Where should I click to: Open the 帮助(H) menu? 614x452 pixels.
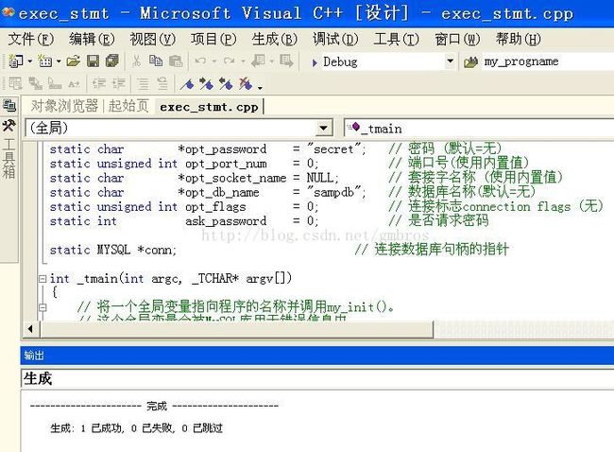click(x=519, y=39)
